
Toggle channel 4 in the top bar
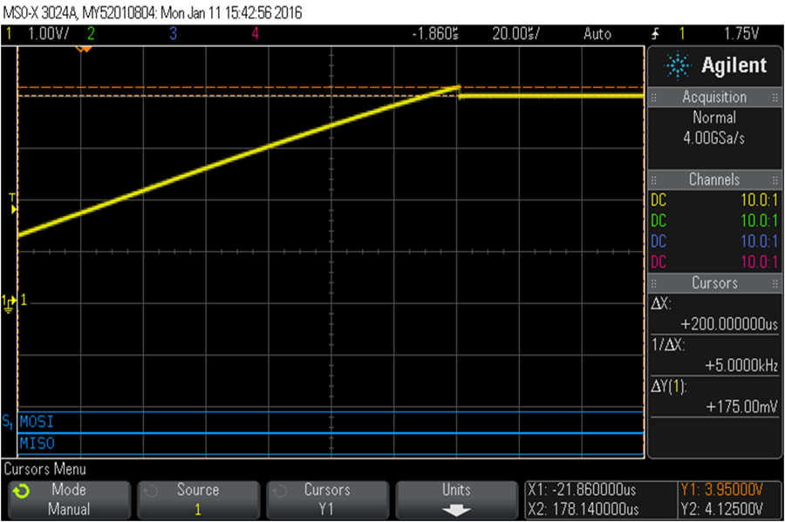255,33
